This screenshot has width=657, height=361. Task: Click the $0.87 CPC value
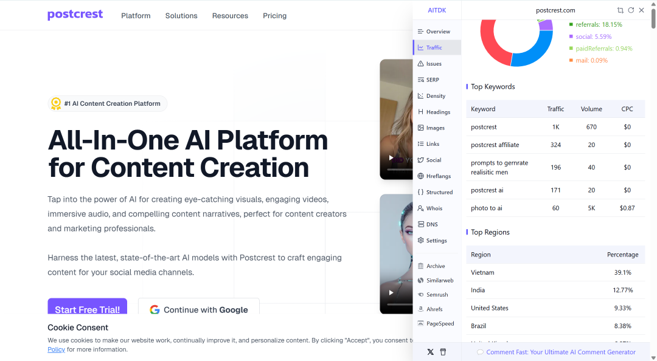[x=627, y=208]
